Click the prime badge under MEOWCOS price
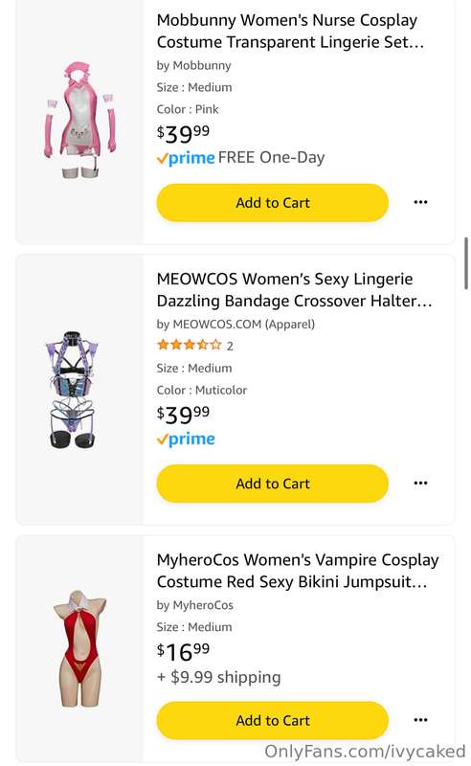Viewport: 471px width, 766px height. (186, 439)
